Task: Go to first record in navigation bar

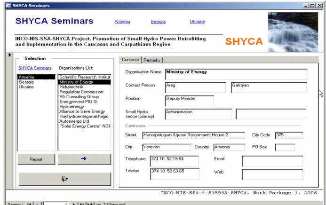Action: [x=29, y=204]
